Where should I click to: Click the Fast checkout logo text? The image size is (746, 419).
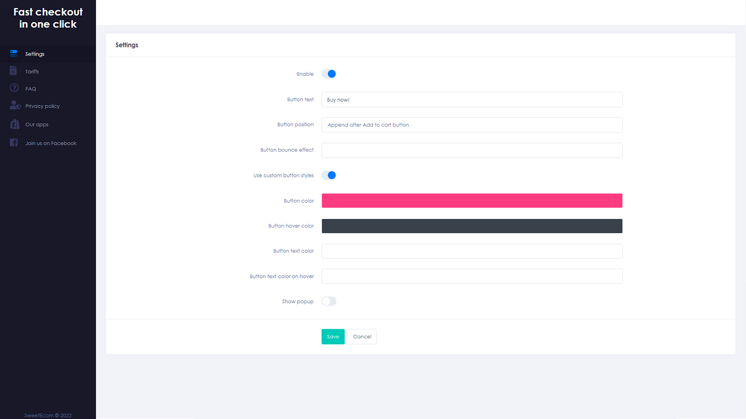48,18
